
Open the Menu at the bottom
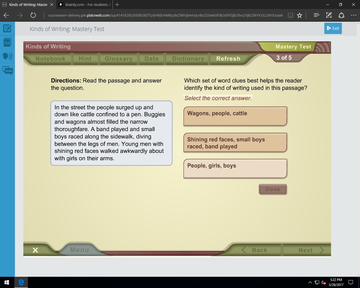tap(79, 250)
